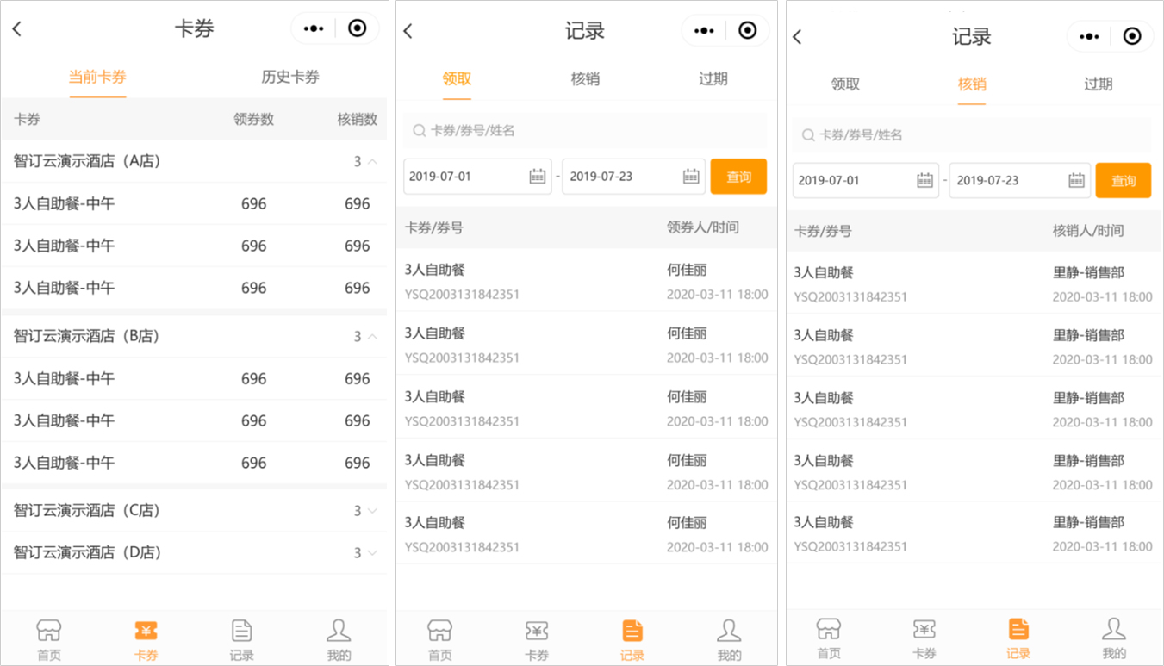Switch to the 历史卡券 tab
Screen dimensions: 1164x666
(x=290, y=78)
